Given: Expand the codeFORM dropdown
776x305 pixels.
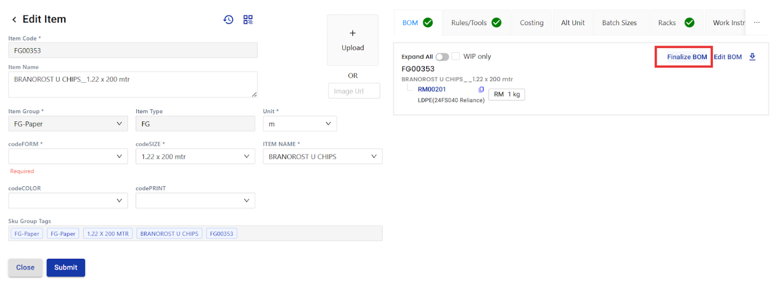Looking at the screenshot, I should [68, 156].
